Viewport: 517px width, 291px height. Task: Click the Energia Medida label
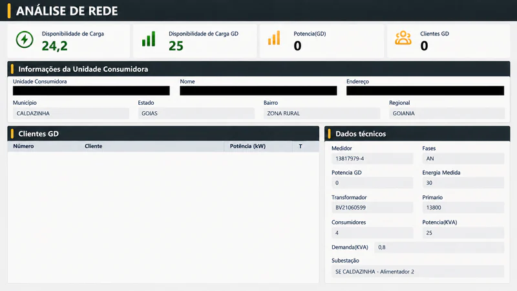441,173
